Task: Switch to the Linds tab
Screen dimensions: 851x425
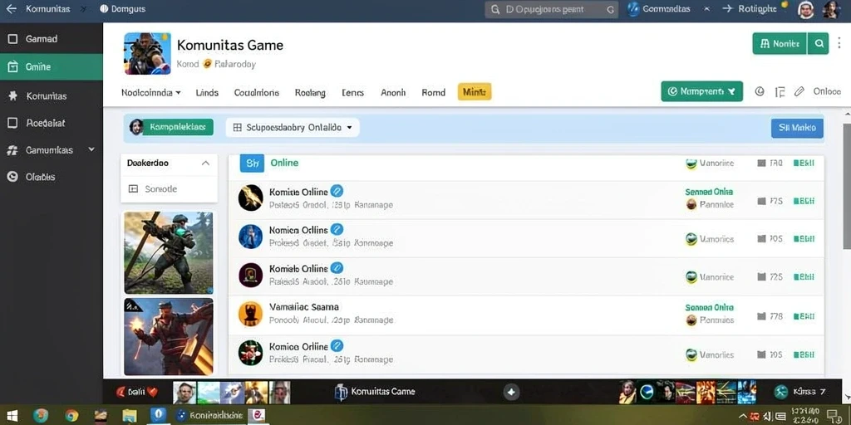Action: pos(207,93)
